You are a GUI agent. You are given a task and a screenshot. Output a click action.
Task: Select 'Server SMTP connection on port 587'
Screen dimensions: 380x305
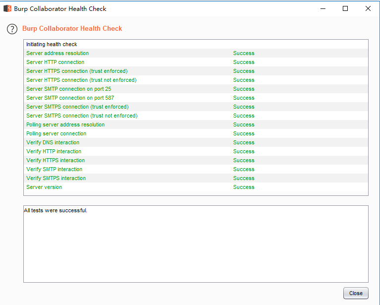point(196,98)
